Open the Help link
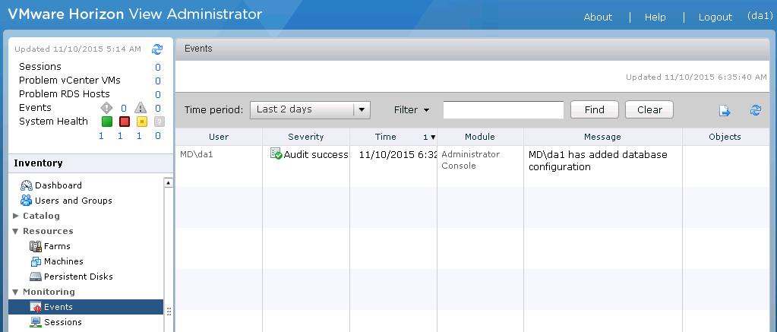The height and width of the screenshot is (332, 777). [655, 17]
